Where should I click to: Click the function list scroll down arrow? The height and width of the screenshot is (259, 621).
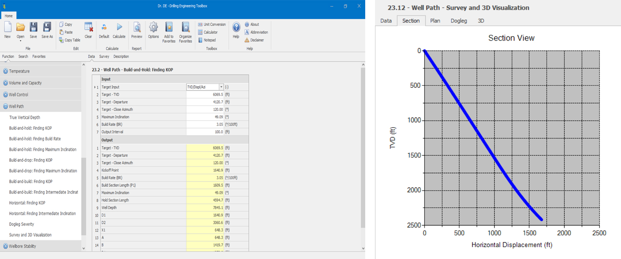(x=84, y=248)
